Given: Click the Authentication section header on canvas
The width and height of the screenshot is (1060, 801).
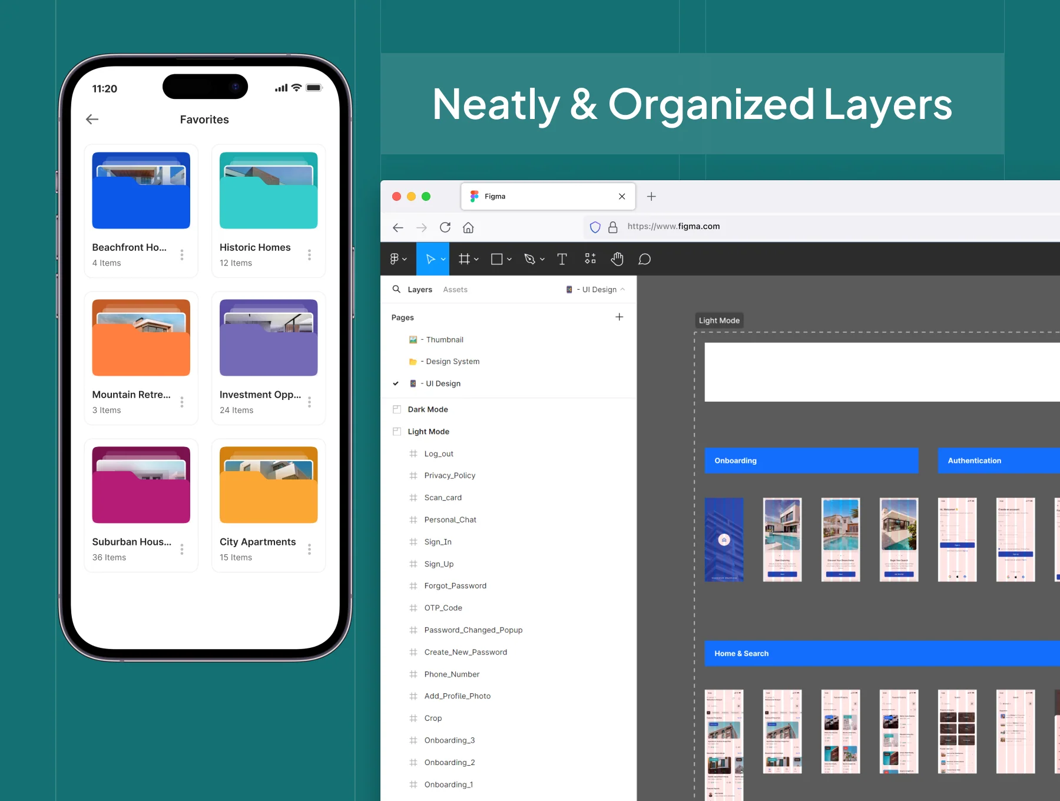Looking at the screenshot, I should click(999, 461).
